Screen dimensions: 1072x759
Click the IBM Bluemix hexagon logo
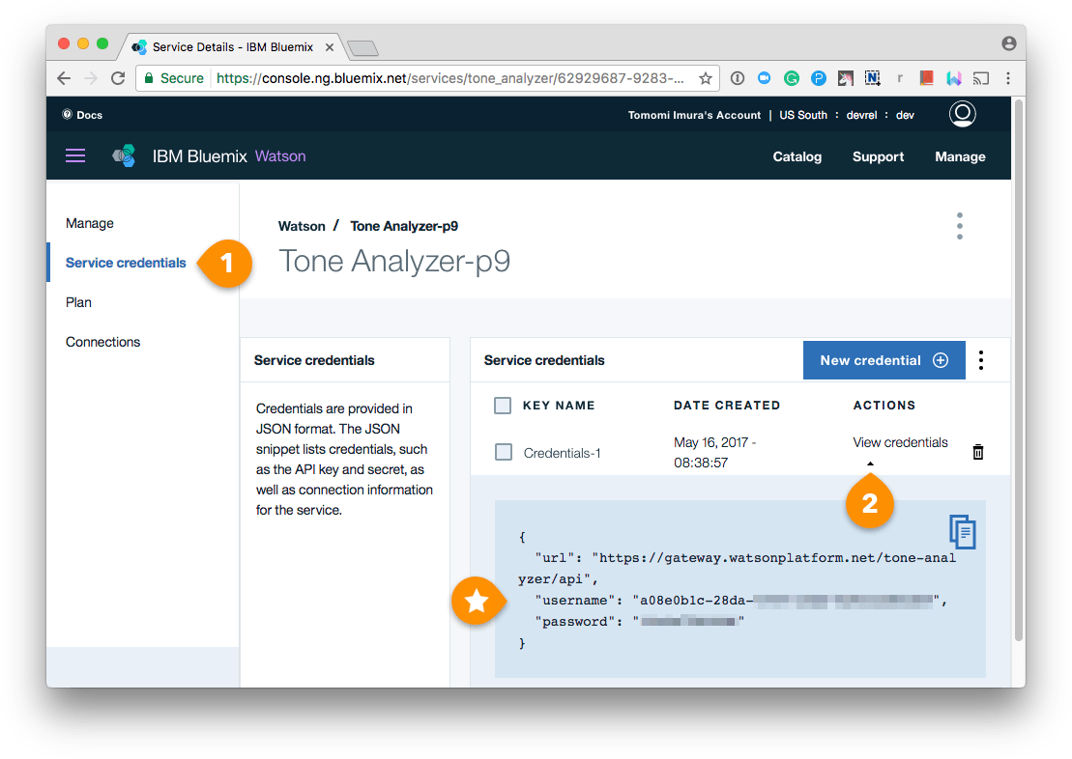[x=124, y=155]
